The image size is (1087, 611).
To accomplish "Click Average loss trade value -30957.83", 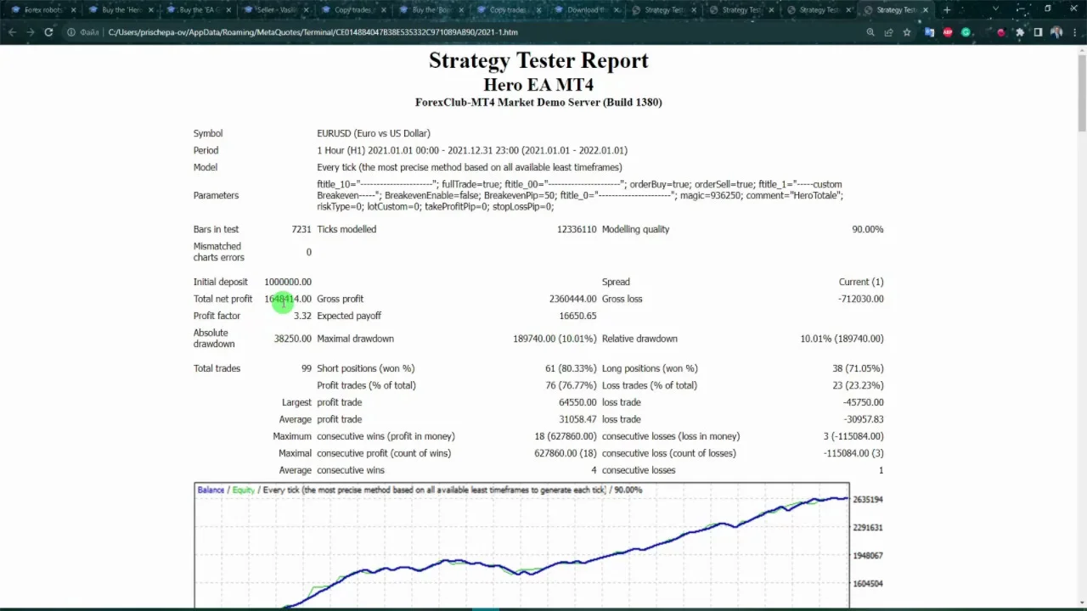I will click(864, 419).
